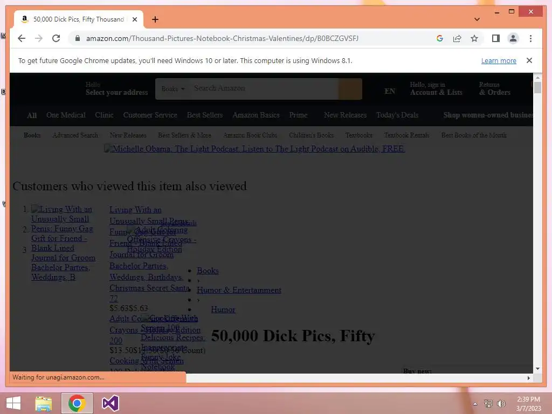Open Children's Books
The image size is (552, 414).
pos(311,135)
